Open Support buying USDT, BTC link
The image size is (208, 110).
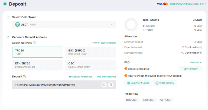[188, 4]
